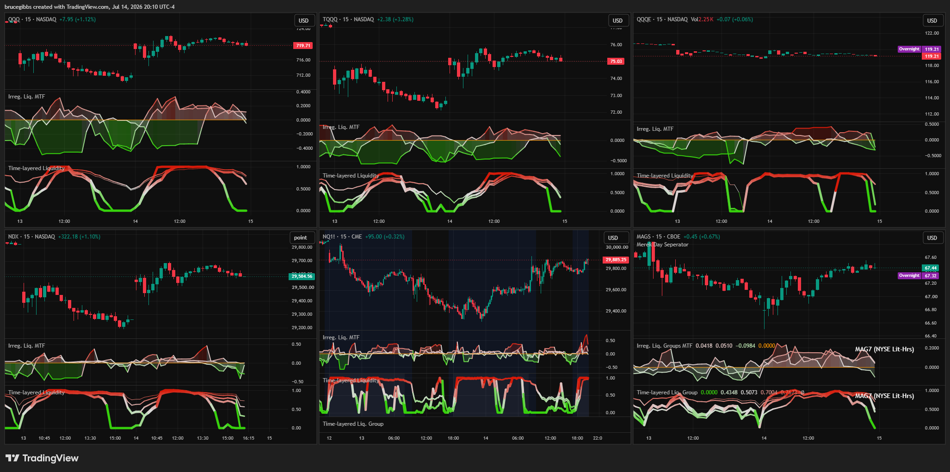950x472 pixels.
Task: Click the QQQ · 15 · NASDAQ symbol title
Action: click(x=32, y=19)
